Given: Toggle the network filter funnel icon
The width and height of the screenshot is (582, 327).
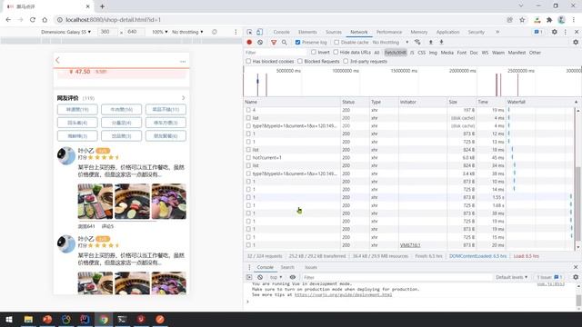Looking at the screenshot, I should pos(274,43).
